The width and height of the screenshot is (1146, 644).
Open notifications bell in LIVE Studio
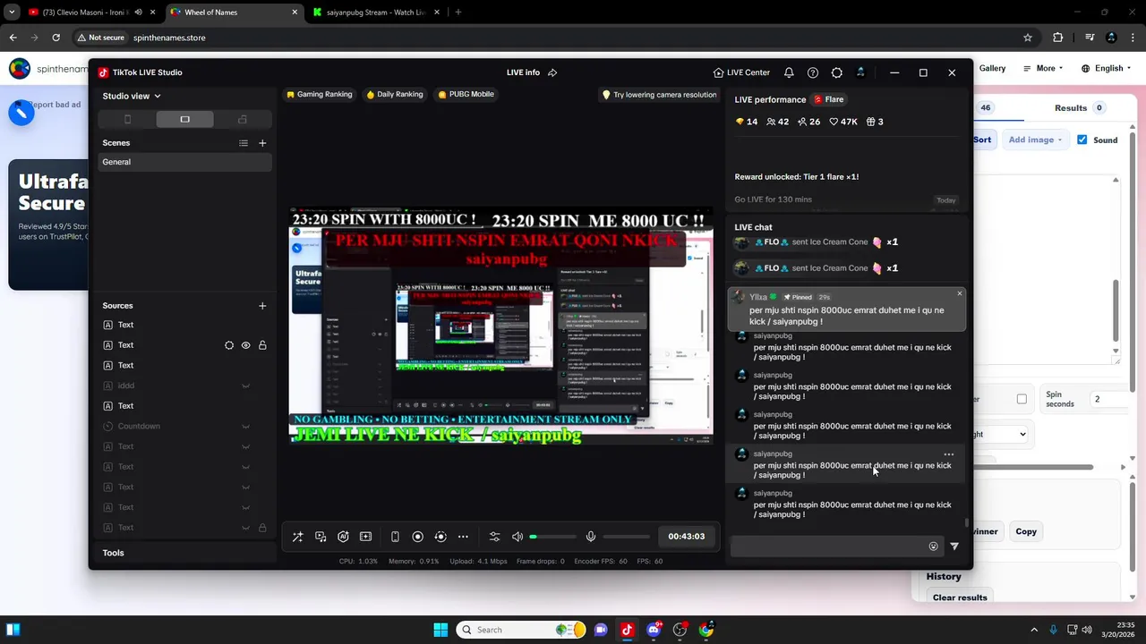coord(789,72)
